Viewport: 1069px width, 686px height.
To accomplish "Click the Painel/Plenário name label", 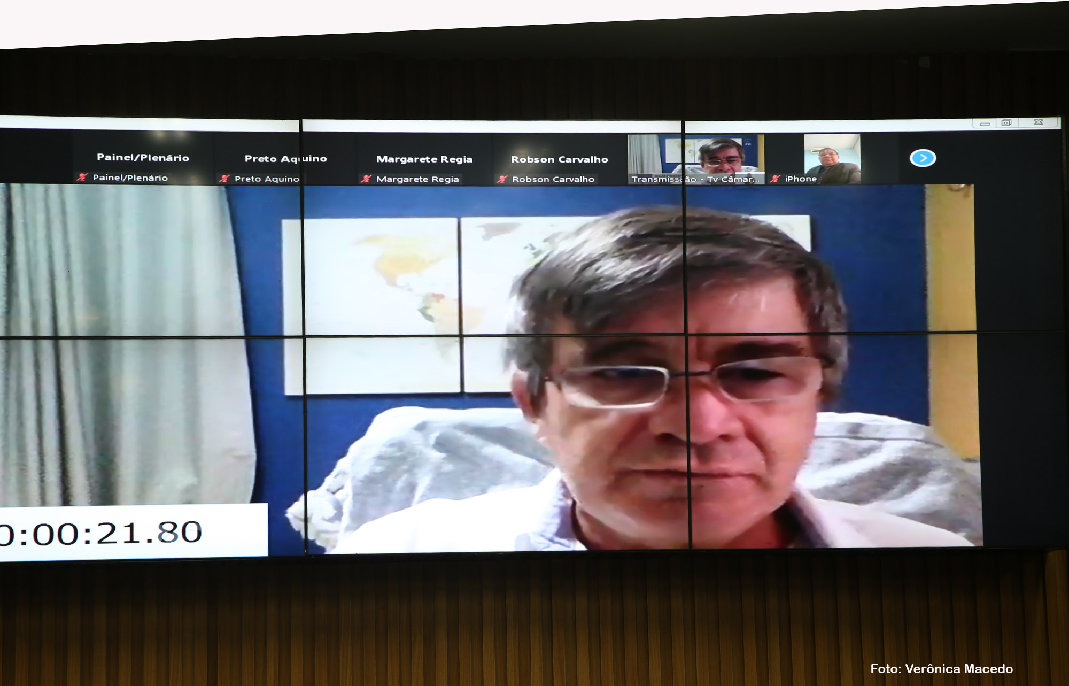I will [x=130, y=178].
